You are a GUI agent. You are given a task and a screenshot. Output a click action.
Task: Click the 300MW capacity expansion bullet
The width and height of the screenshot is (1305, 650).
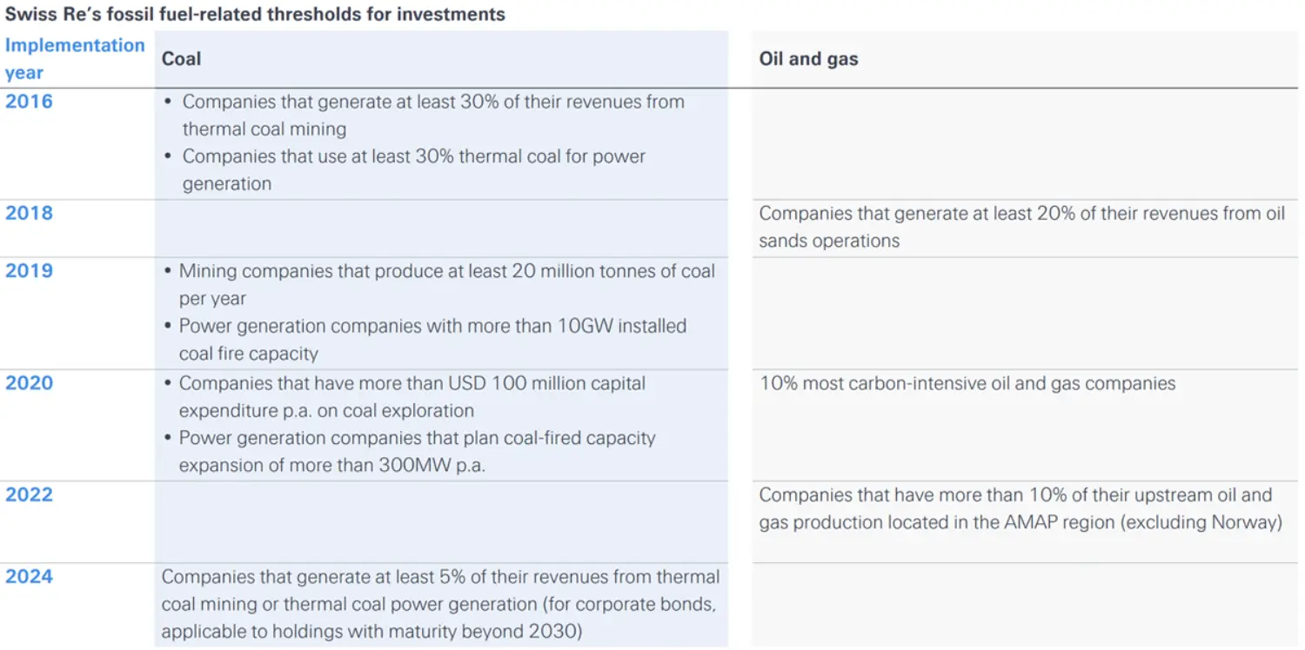click(417, 451)
